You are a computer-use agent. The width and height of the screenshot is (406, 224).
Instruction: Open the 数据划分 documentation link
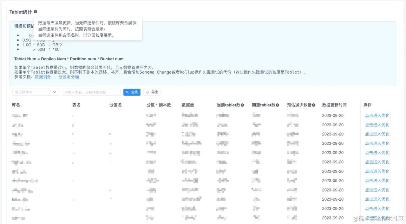(x=43, y=77)
